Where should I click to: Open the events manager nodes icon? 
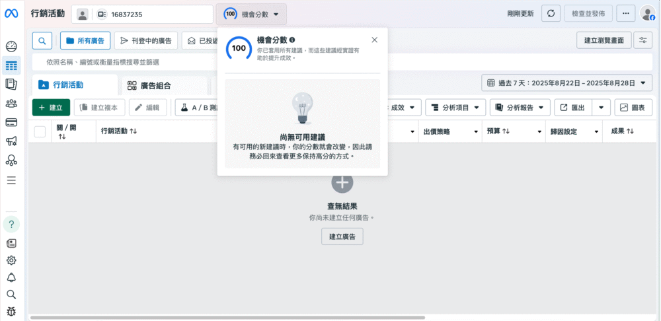11,160
